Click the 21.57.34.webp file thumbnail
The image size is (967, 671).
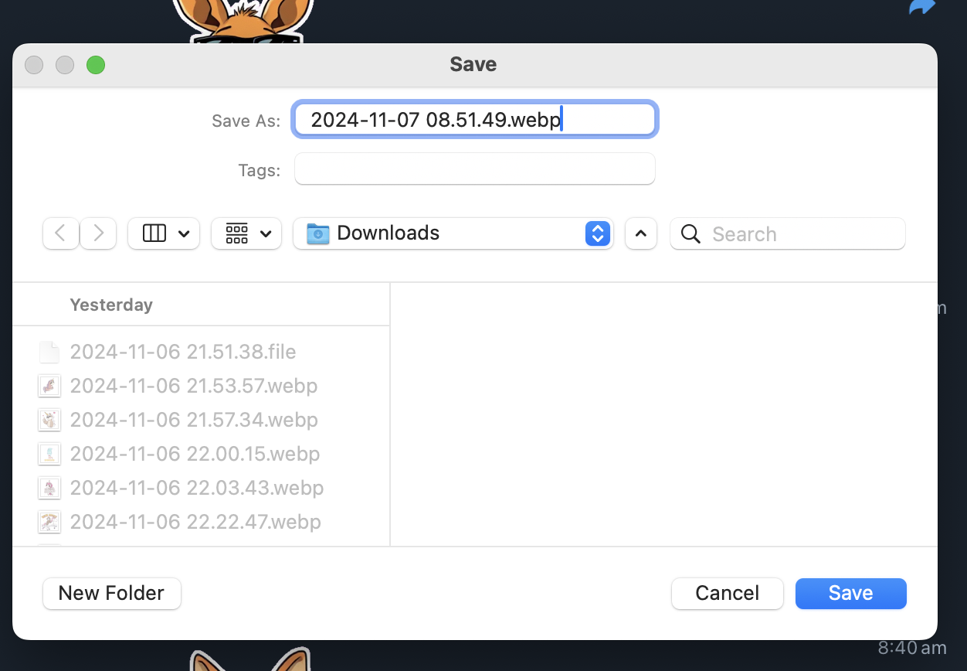point(49,420)
